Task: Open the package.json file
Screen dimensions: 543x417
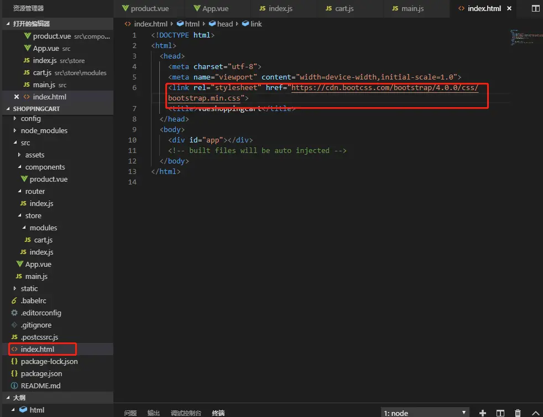Action: click(58, 373)
